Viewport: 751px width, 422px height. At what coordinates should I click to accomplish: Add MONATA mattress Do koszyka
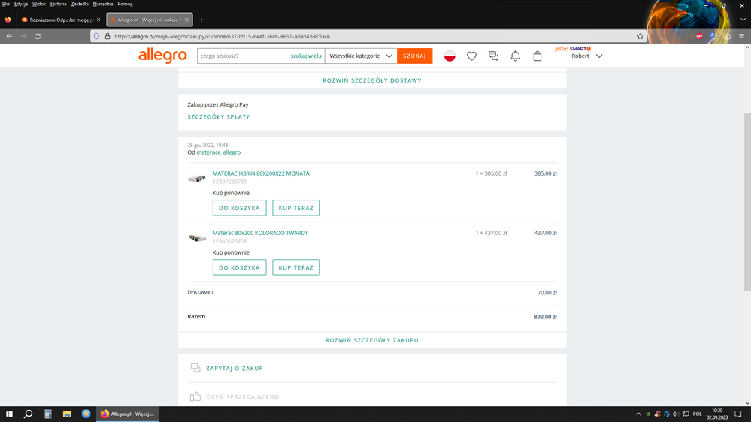click(240, 208)
